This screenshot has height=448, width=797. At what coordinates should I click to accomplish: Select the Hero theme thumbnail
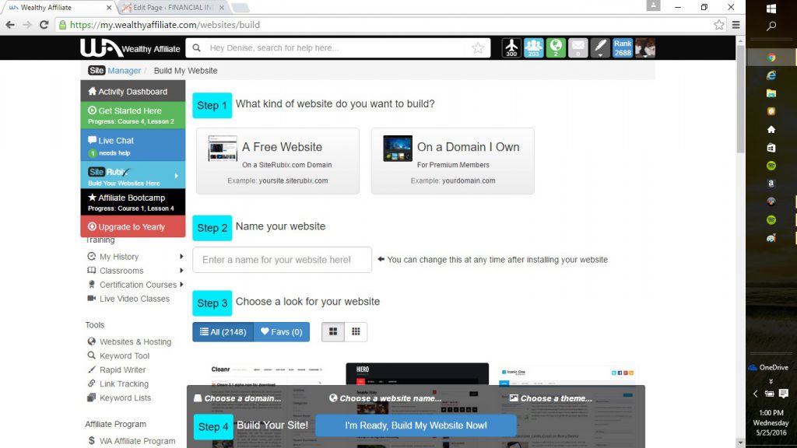[417, 405]
